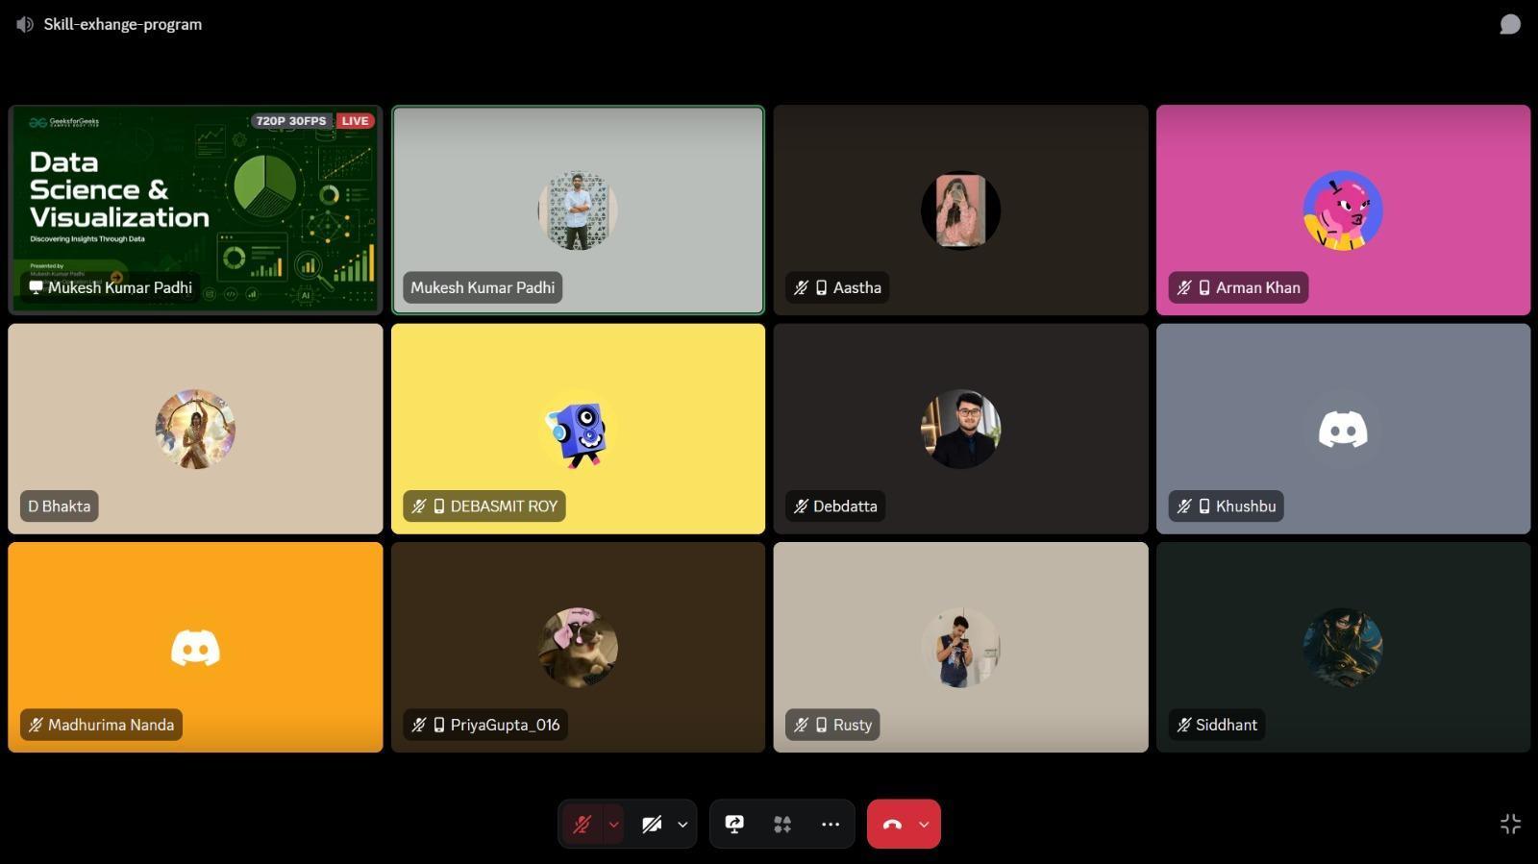This screenshot has height=864, width=1538.
Task: Open the activities launcher icon
Action: (x=782, y=824)
